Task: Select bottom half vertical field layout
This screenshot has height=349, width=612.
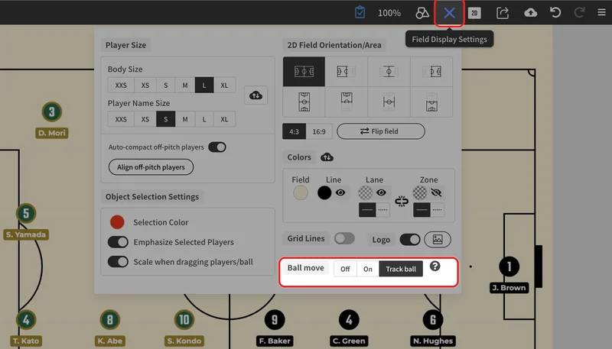Action: click(431, 102)
